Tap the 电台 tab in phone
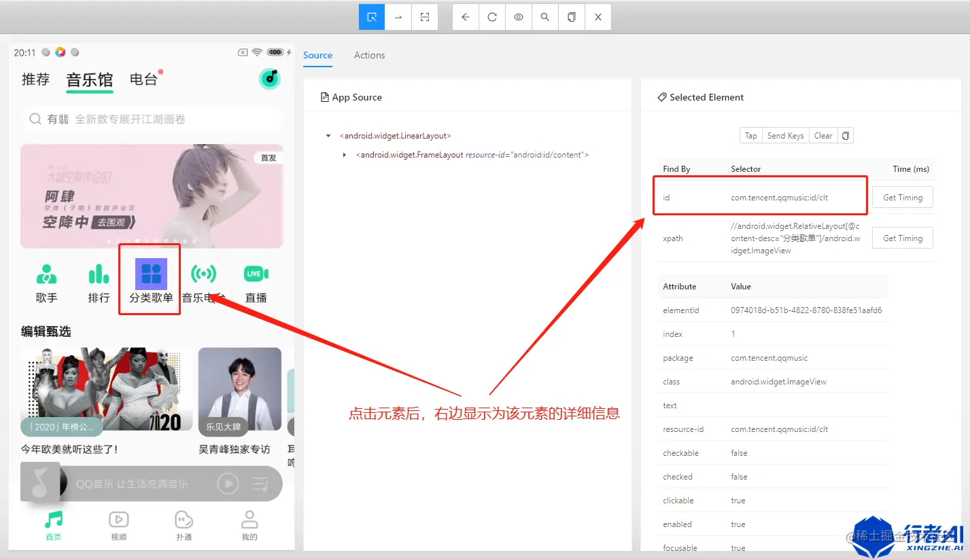 tap(143, 79)
